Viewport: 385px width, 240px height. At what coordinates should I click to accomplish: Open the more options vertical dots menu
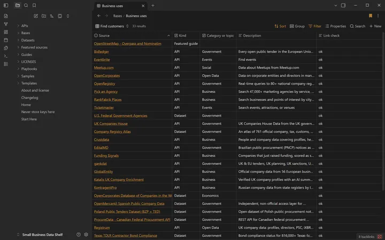click(378, 15)
